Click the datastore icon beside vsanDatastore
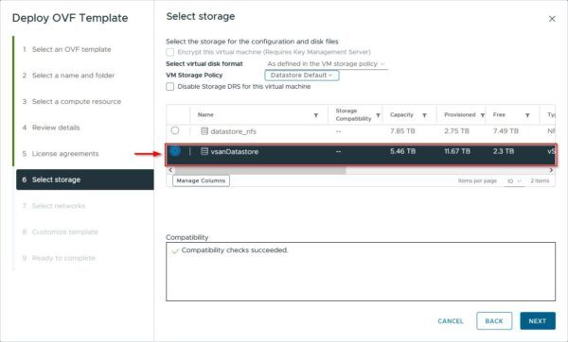Screen dimensions: 568x342 pos(204,151)
